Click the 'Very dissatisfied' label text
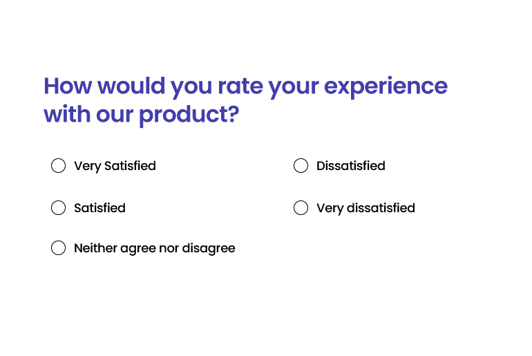Image resolution: width=532 pixels, height=356 pixels. pos(365,208)
